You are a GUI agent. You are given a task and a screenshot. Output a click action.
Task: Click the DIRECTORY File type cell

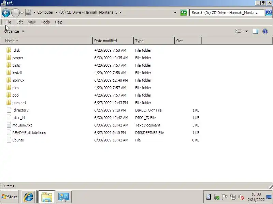click(148, 110)
